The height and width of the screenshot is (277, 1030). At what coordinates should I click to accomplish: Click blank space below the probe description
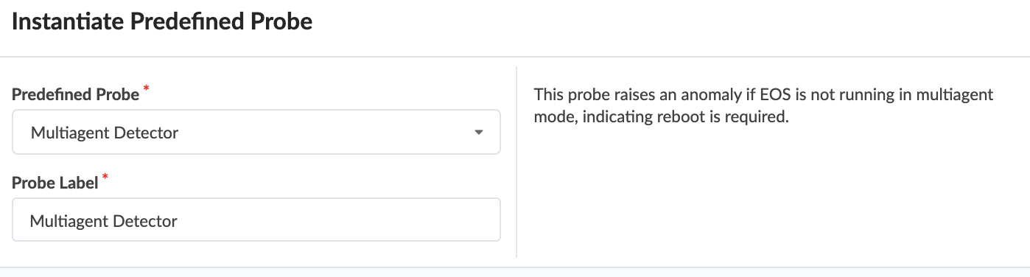coord(766,192)
